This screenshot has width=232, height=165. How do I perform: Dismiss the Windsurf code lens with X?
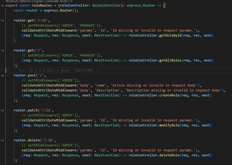coord(71,1)
